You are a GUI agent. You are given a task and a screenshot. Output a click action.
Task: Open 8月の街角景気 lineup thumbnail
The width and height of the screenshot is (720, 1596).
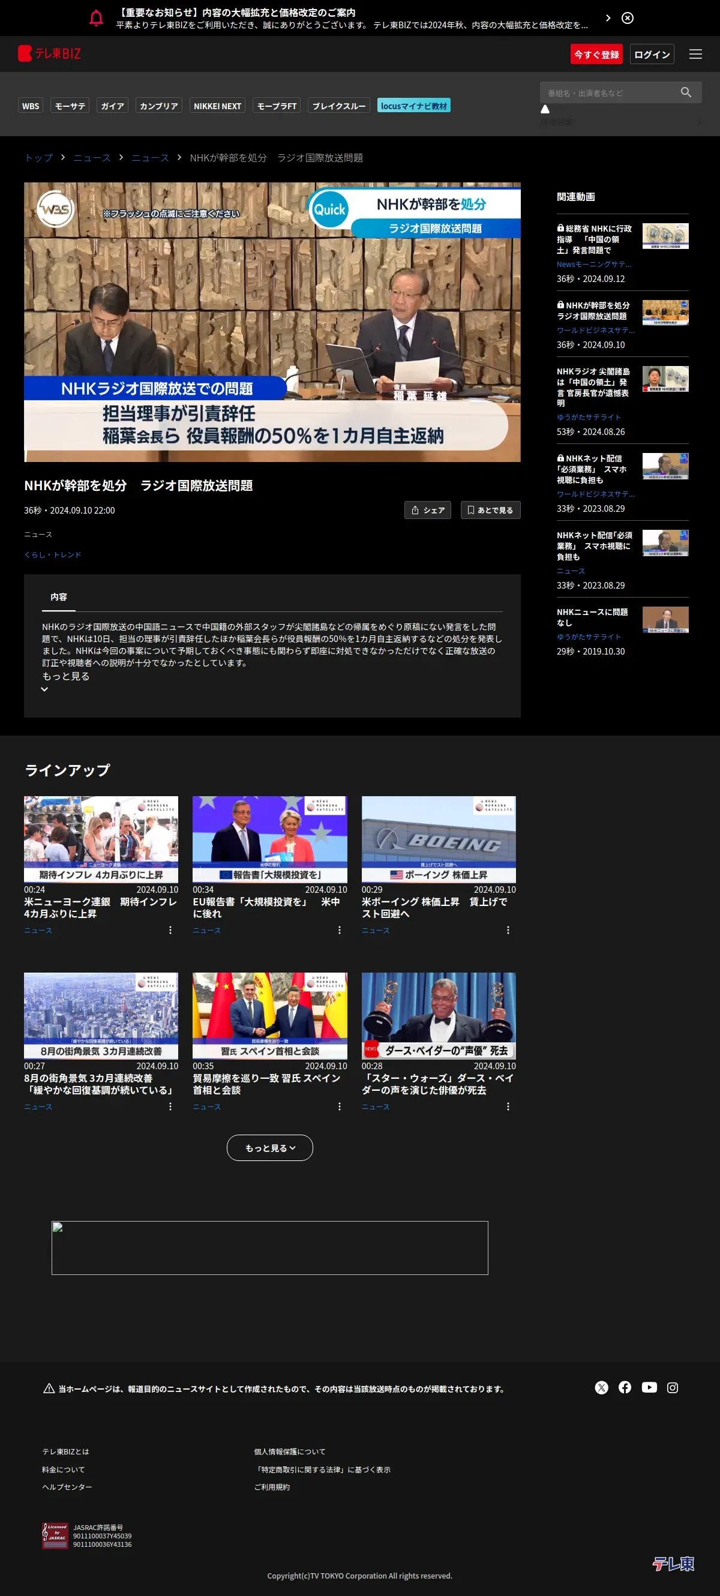coord(101,1015)
